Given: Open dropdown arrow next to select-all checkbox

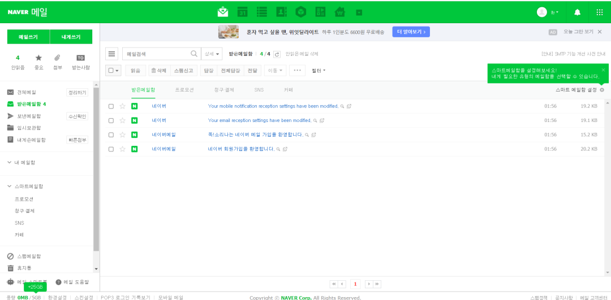Looking at the screenshot, I should (117, 71).
